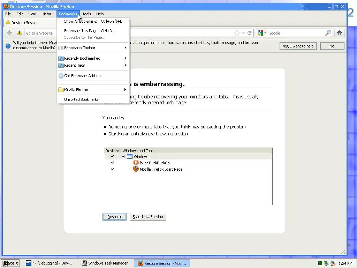
Task: Click the Bookmarks Toolbar folder icon
Action: 61,48
